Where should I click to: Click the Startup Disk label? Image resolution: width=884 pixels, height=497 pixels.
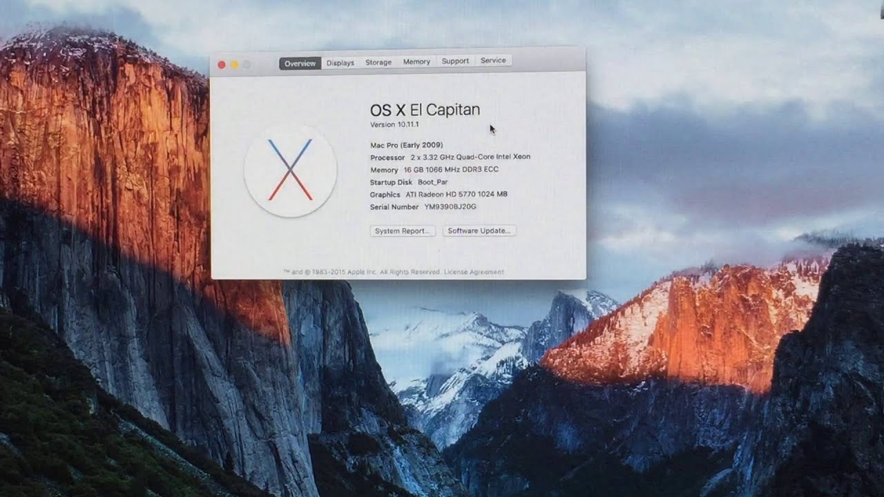(391, 182)
